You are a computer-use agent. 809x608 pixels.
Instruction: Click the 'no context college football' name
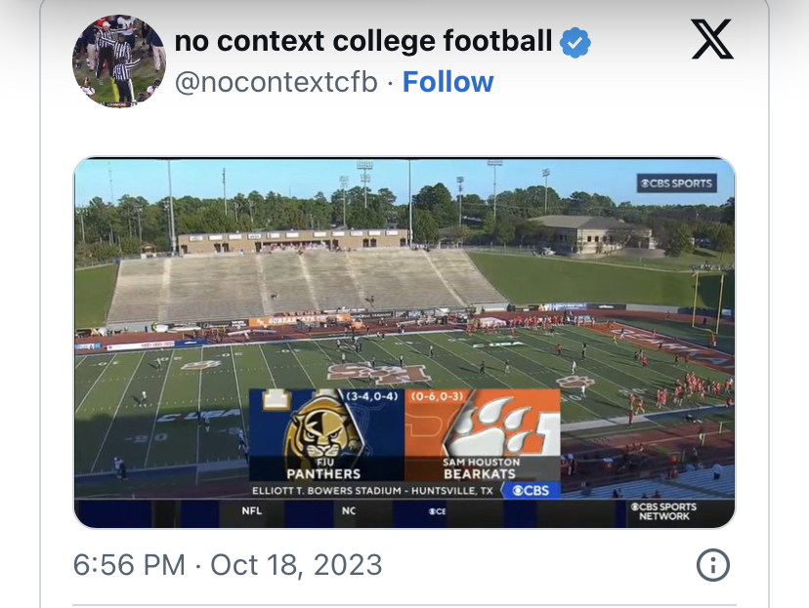(x=362, y=41)
